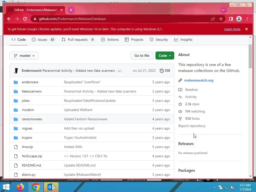Viewport: 256px width, 192px height.
Task: Open Chrome side panel icon
Action: (x=231, y=19)
